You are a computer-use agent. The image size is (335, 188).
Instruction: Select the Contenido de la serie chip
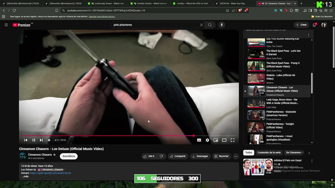[269, 152]
